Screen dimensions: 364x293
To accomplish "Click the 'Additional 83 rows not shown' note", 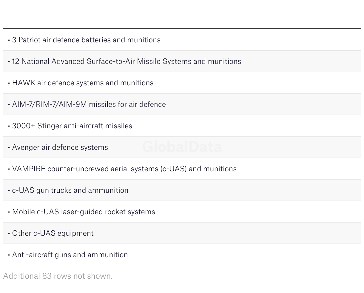I will (58, 276).
